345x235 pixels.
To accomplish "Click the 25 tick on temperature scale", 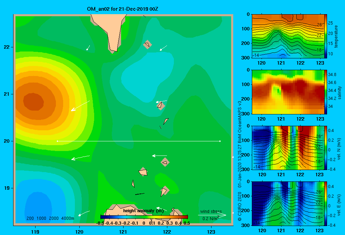I will (331, 23).
